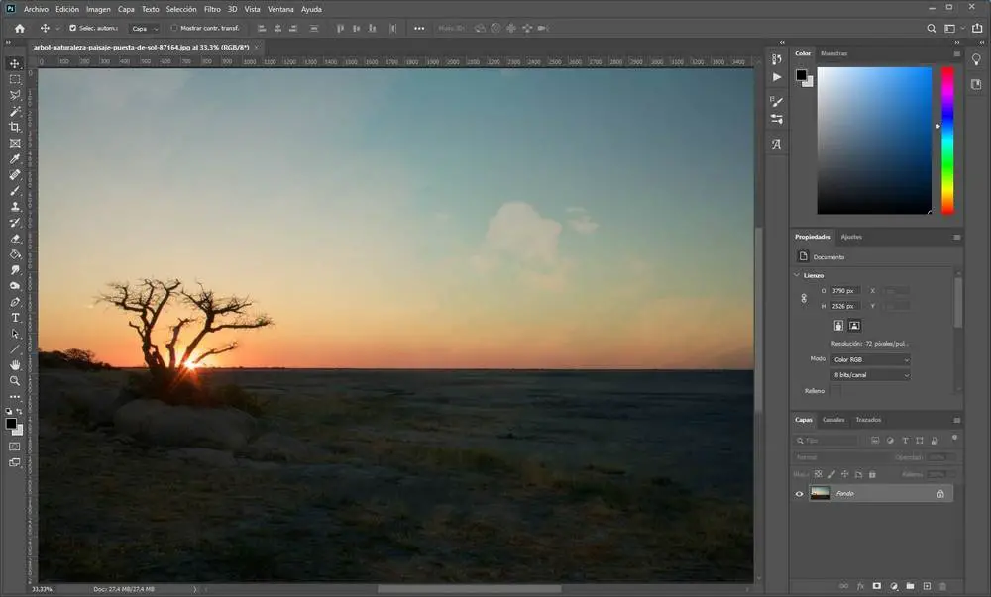Screen dimensions: 991x597
Task: Click the landscape canvas orientation icon
Action: 854,325
